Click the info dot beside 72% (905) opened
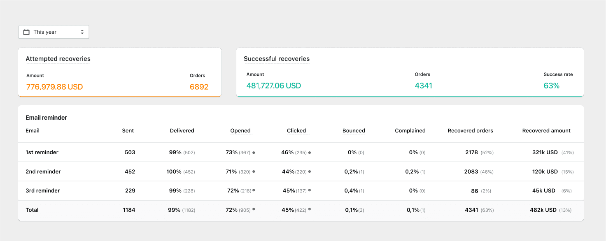This screenshot has height=241, width=606. click(x=254, y=209)
